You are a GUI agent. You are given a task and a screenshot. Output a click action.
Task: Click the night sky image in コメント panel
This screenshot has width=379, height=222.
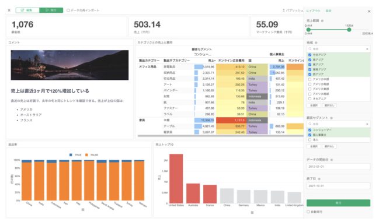tap(69, 65)
